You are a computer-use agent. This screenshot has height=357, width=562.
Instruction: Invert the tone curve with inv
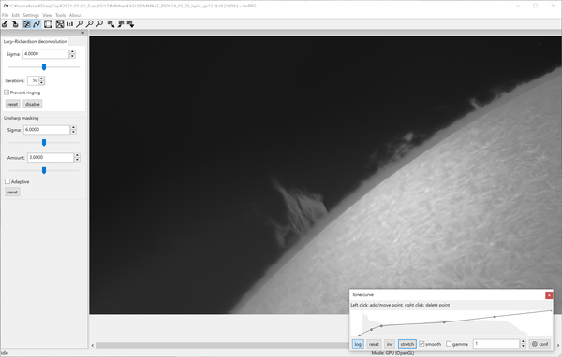[390, 344]
